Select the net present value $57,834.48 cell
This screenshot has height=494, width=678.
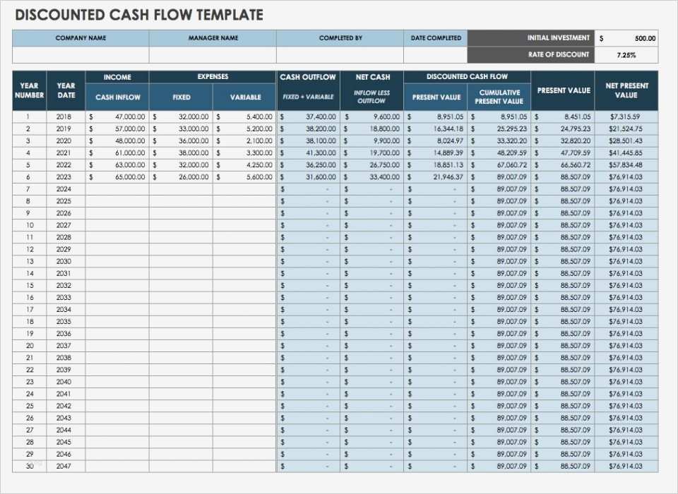626,164
